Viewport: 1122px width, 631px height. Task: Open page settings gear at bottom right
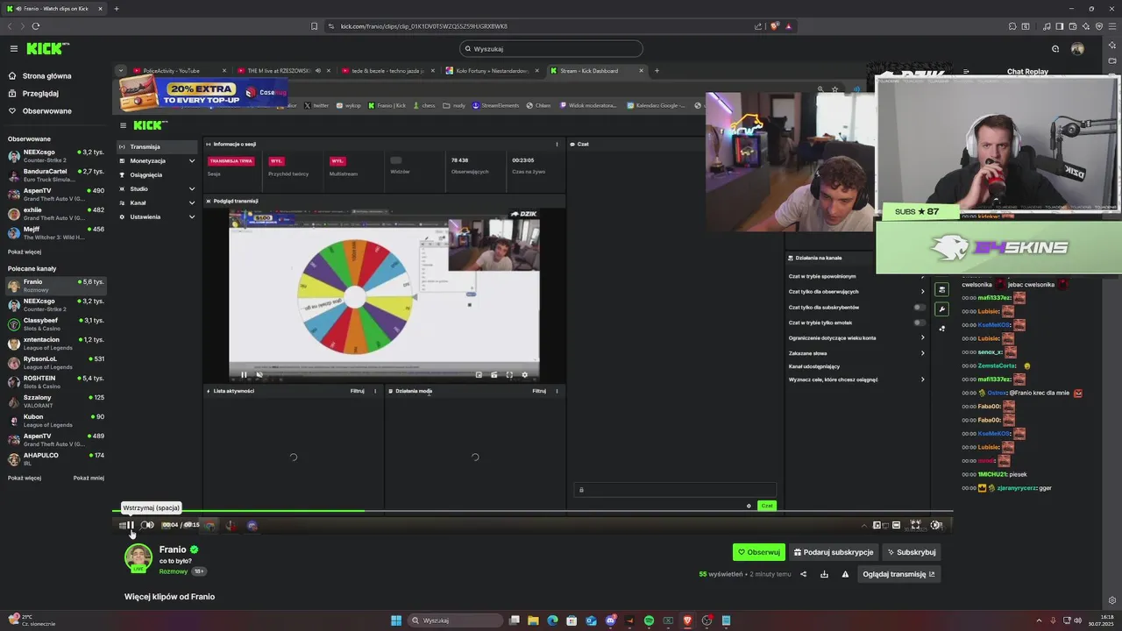point(1112,600)
